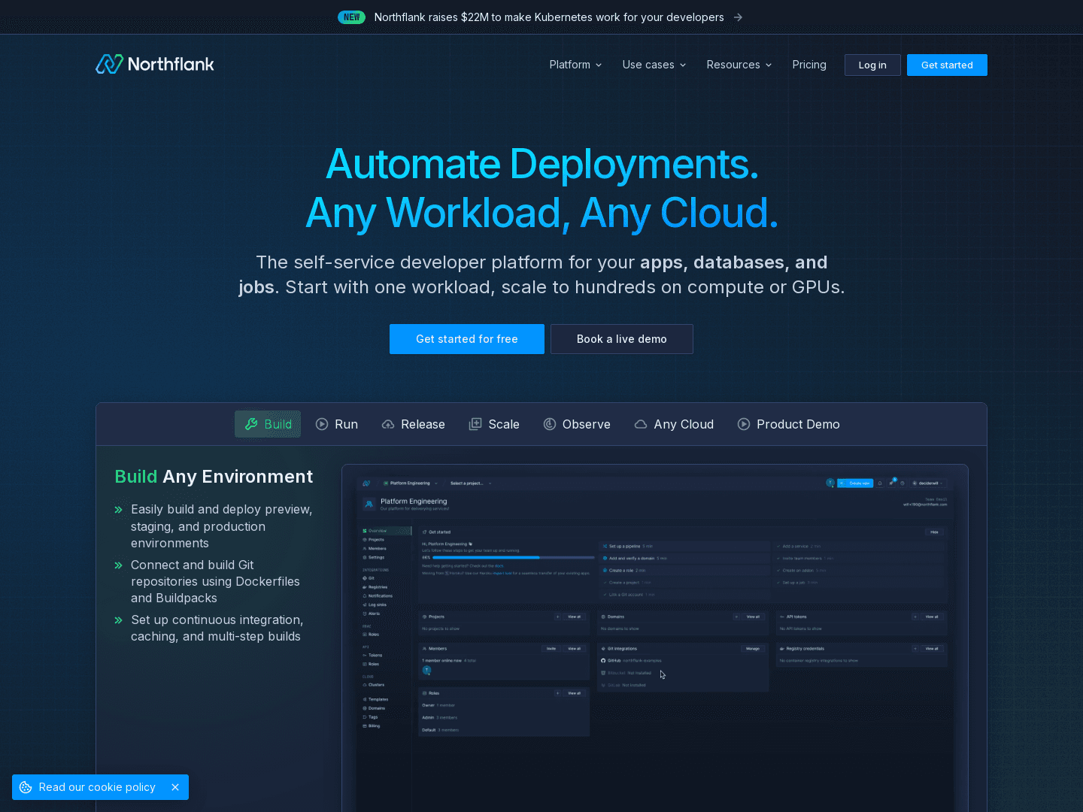Click the Northflank logo icon
Screen dimensions: 1083x812
[109, 64]
